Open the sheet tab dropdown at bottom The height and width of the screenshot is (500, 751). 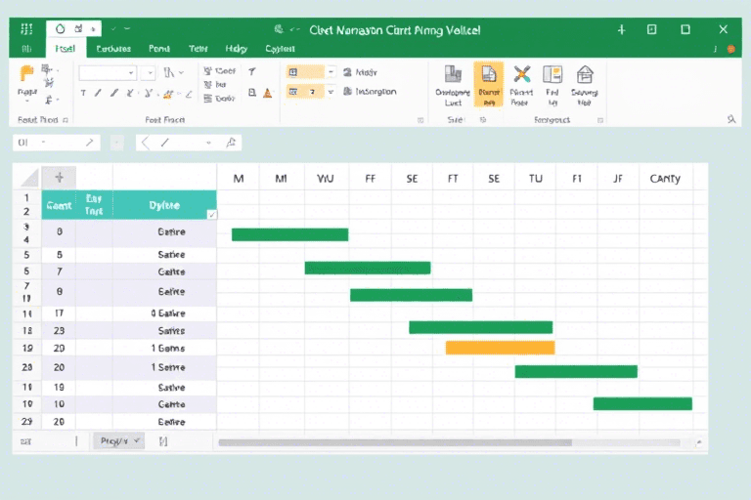pyautogui.click(x=119, y=441)
